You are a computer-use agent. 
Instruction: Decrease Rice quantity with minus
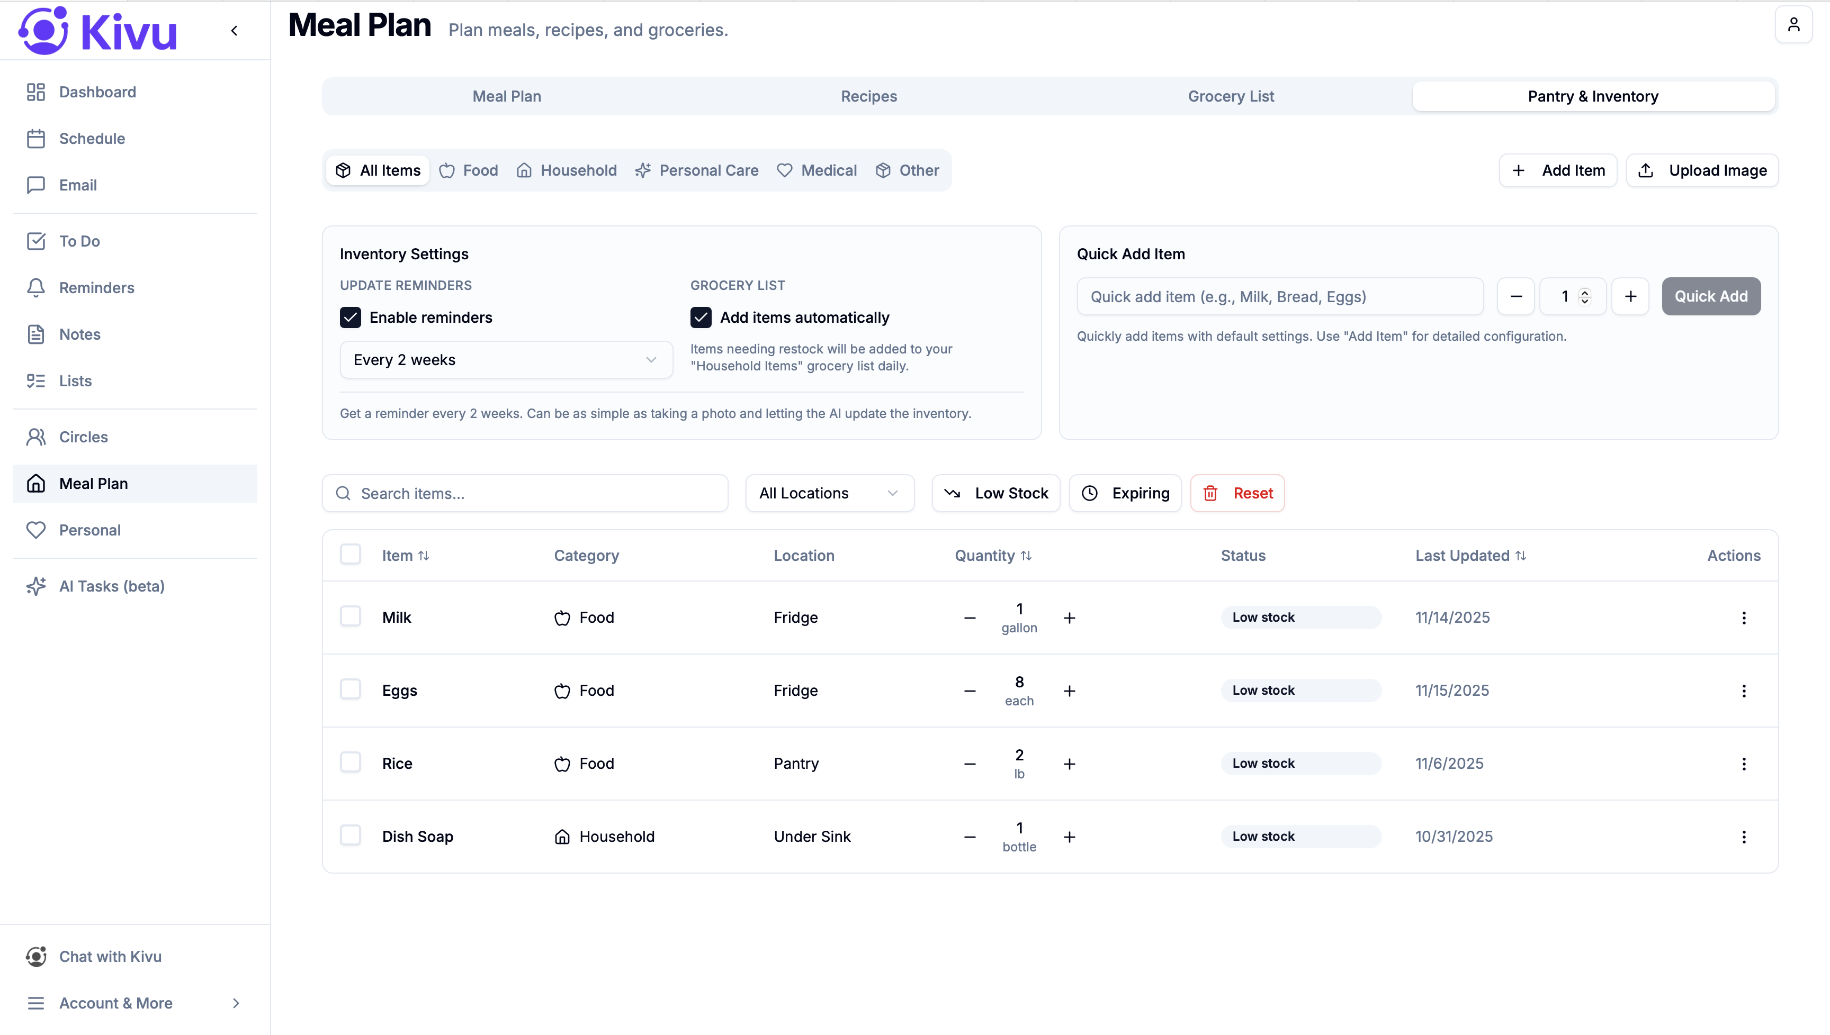(x=970, y=764)
